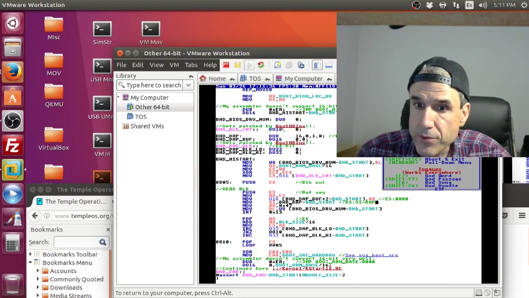Click the Restart guest icon in VMware toolbar

point(261,65)
